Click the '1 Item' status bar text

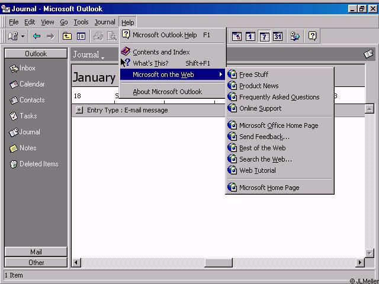[14, 275]
